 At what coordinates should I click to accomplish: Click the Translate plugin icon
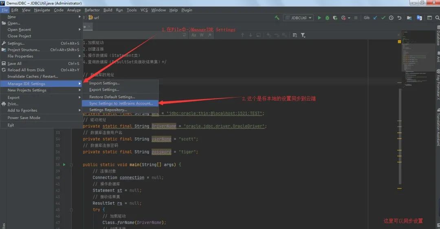coord(419,17)
